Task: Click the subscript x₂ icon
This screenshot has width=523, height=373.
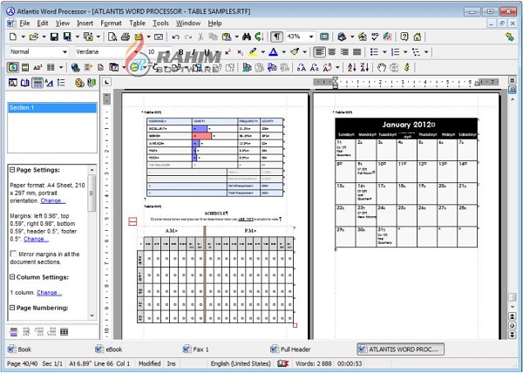Action: [x=241, y=52]
